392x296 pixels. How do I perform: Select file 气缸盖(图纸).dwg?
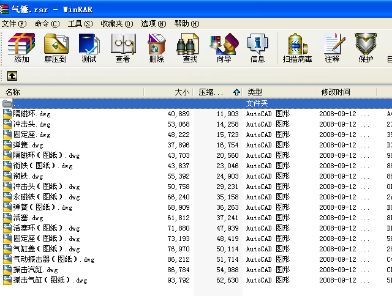click(x=47, y=249)
